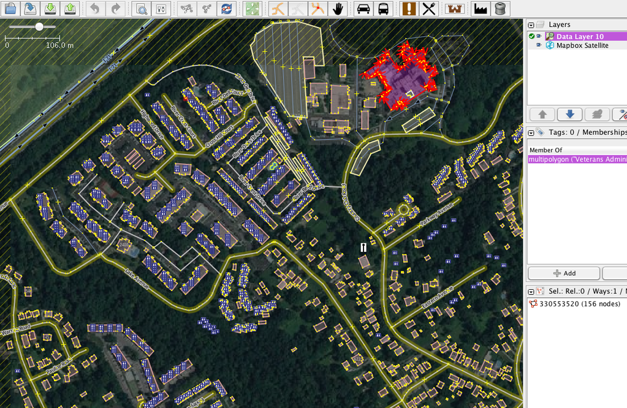The height and width of the screenshot is (408, 627).
Task: Collapse the Selection panel
Action: tap(531, 291)
